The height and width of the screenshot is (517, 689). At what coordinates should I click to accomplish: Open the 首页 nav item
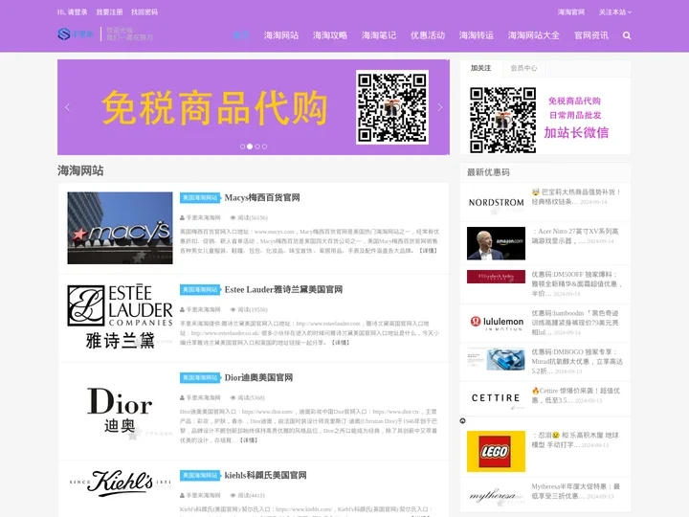pyautogui.click(x=241, y=35)
